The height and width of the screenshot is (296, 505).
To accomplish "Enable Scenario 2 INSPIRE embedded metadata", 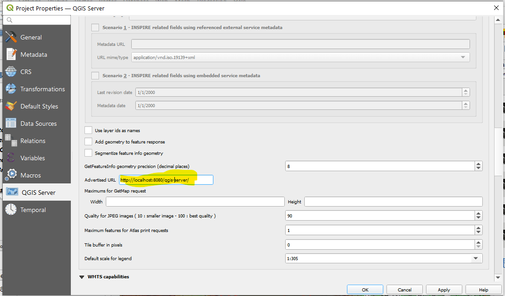I will pyautogui.click(x=95, y=75).
